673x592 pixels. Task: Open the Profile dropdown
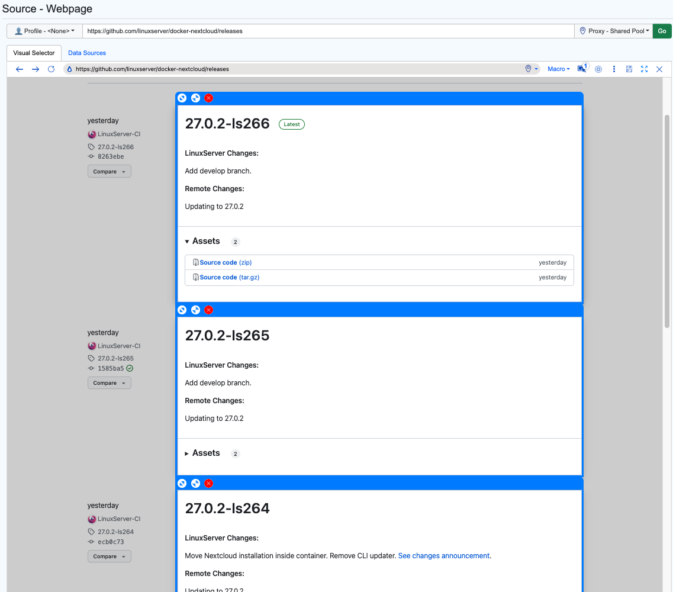(44, 31)
